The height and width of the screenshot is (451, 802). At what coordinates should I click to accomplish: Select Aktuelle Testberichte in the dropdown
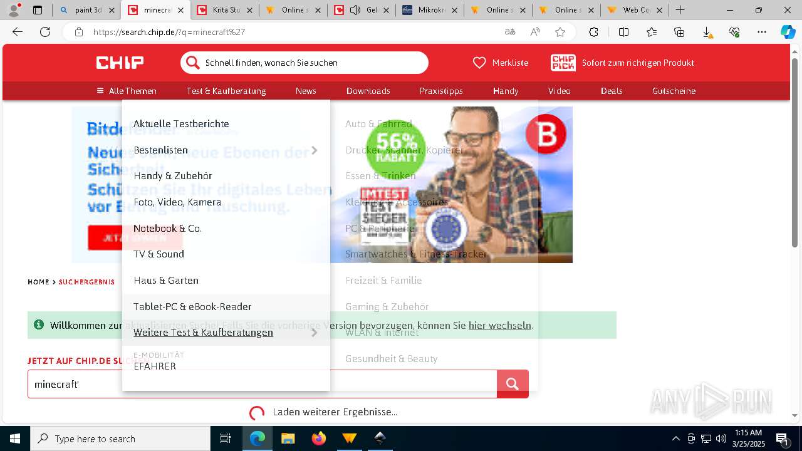tap(181, 124)
